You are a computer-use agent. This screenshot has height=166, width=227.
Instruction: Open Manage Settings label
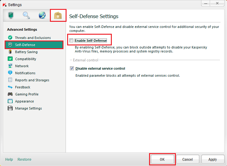pyautogui.click(x=28, y=108)
